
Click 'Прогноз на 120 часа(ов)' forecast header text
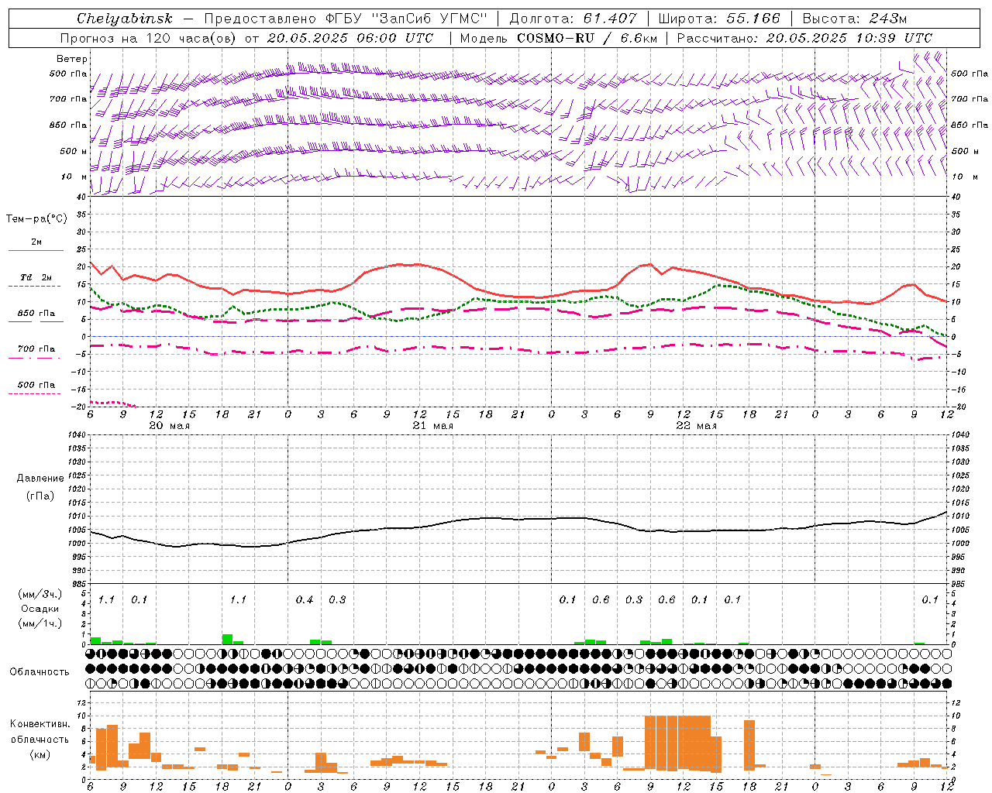(149, 38)
